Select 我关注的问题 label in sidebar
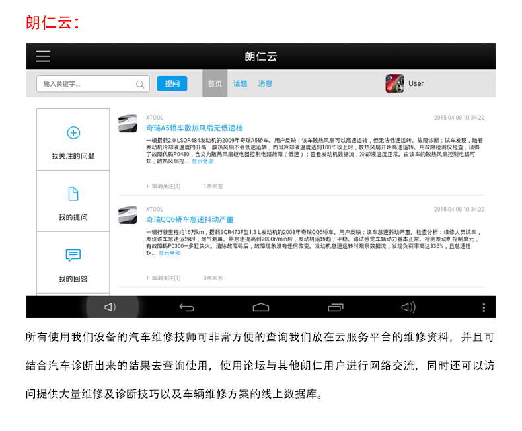Viewport: 522px width, 431px height. coord(73,156)
